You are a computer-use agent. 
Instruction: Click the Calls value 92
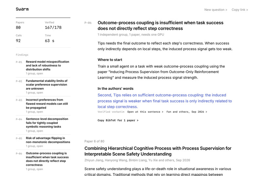(x=18, y=41)
